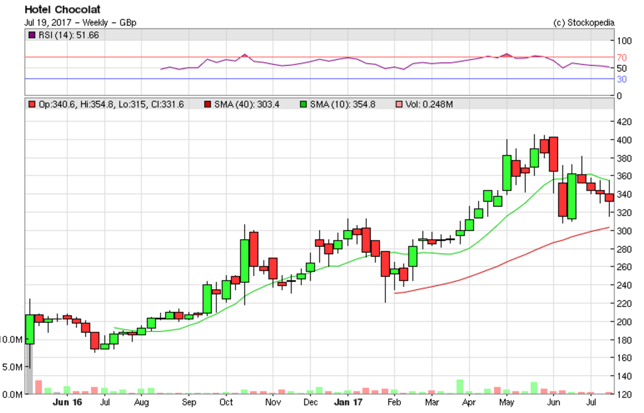Click the price axis label '300'
This screenshot has height=413, width=644.
624,231
